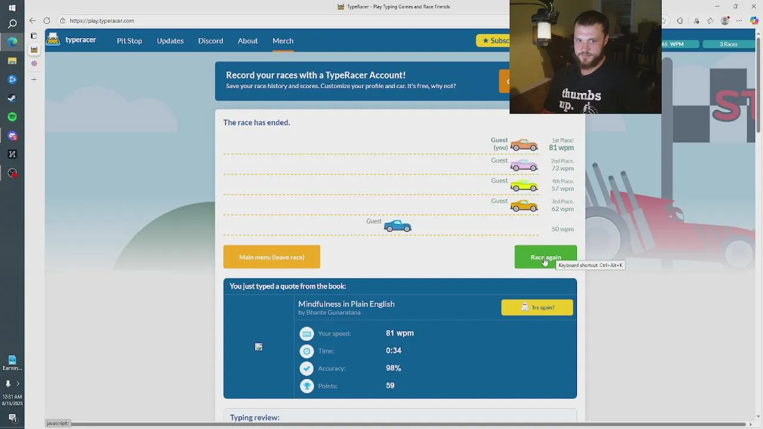Screen dimensions: 763x429
Task: Expand hidden system tray icons chevron
Action: (x=17, y=384)
